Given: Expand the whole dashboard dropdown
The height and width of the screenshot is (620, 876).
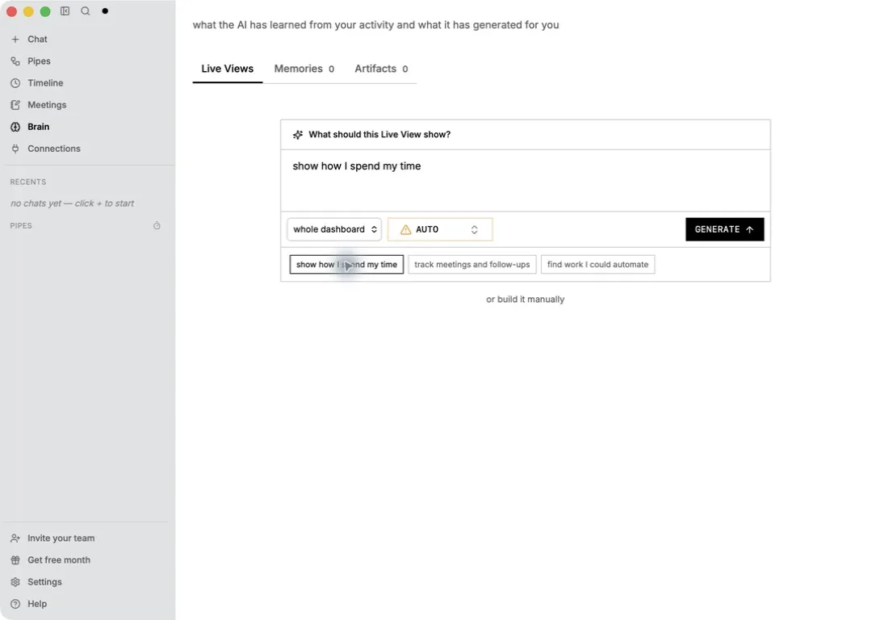Looking at the screenshot, I should click(x=334, y=229).
